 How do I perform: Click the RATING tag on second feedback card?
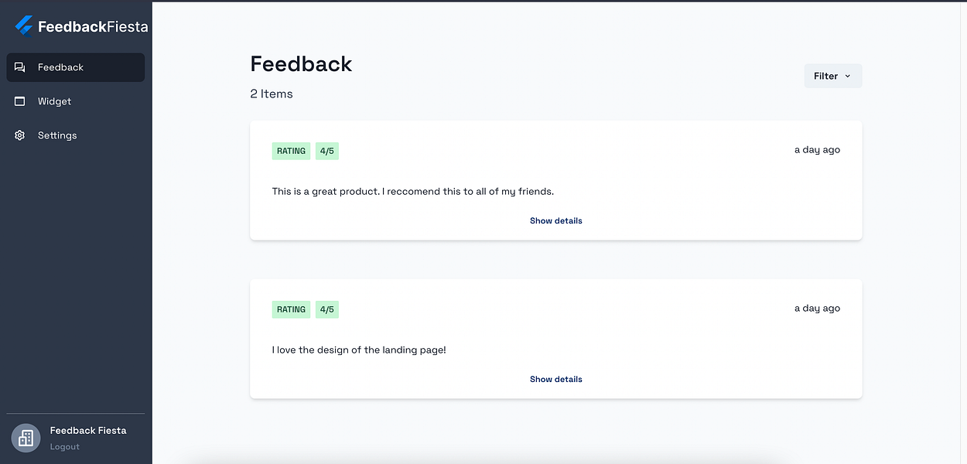291,309
